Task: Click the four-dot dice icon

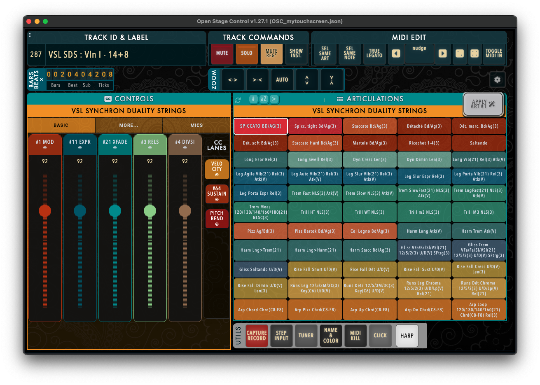Action: [474, 54]
